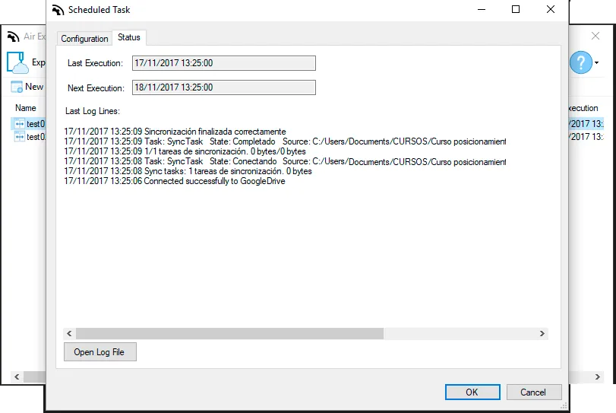Click the Execution column header in the background window
The image size is (616, 413).
pyautogui.click(x=583, y=108)
